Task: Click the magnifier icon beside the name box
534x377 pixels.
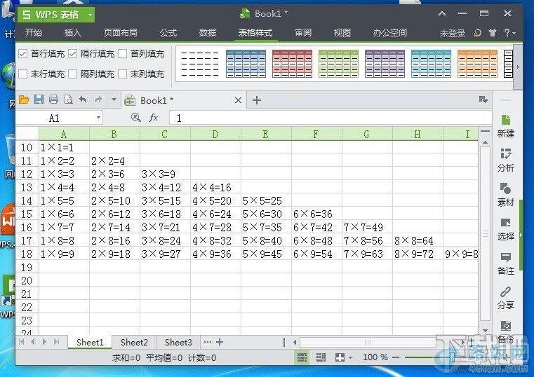Action: (x=136, y=118)
